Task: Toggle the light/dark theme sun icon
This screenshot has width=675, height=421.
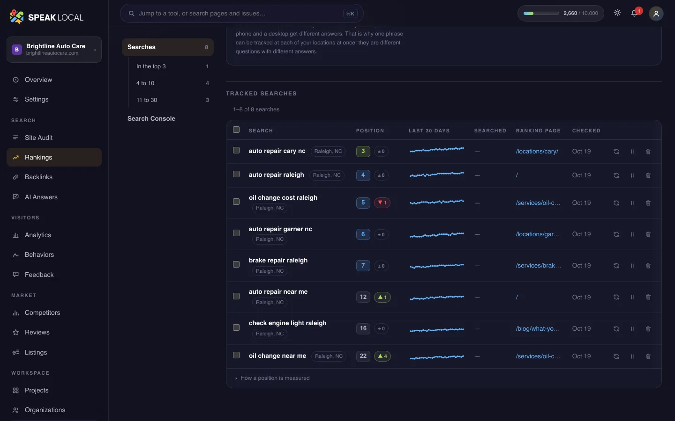Action: (x=617, y=13)
